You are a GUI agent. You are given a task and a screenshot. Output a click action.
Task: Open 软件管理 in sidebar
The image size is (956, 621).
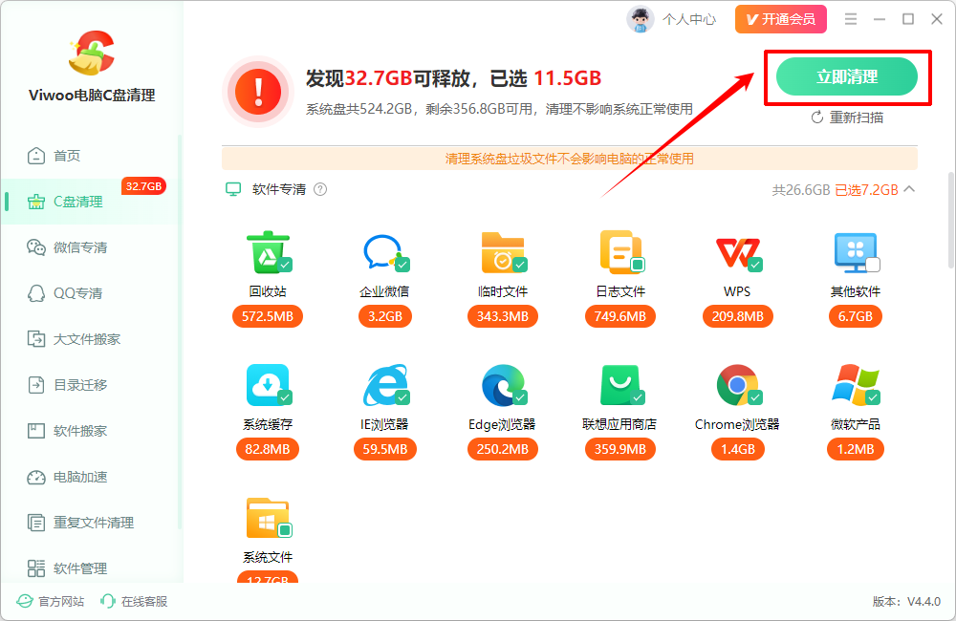coord(90,568)
